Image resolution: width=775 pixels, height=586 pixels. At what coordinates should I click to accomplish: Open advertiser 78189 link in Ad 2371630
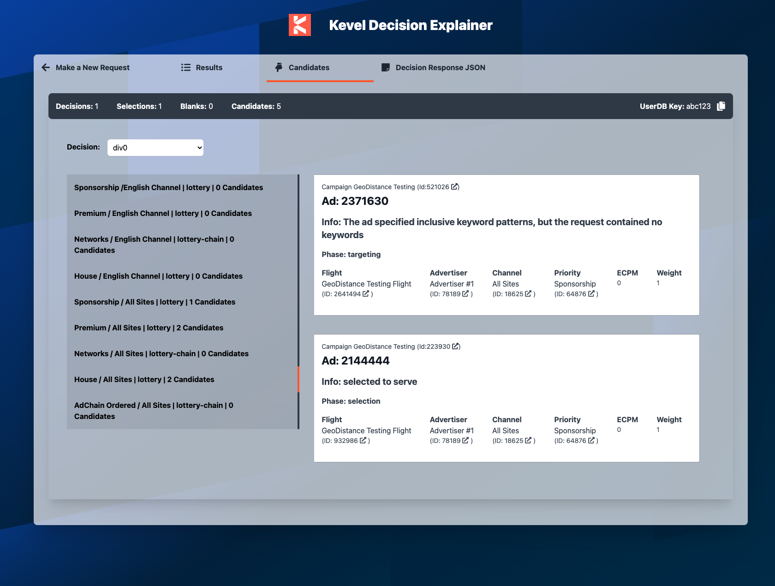pyautogui.click(x=465, y=294)
